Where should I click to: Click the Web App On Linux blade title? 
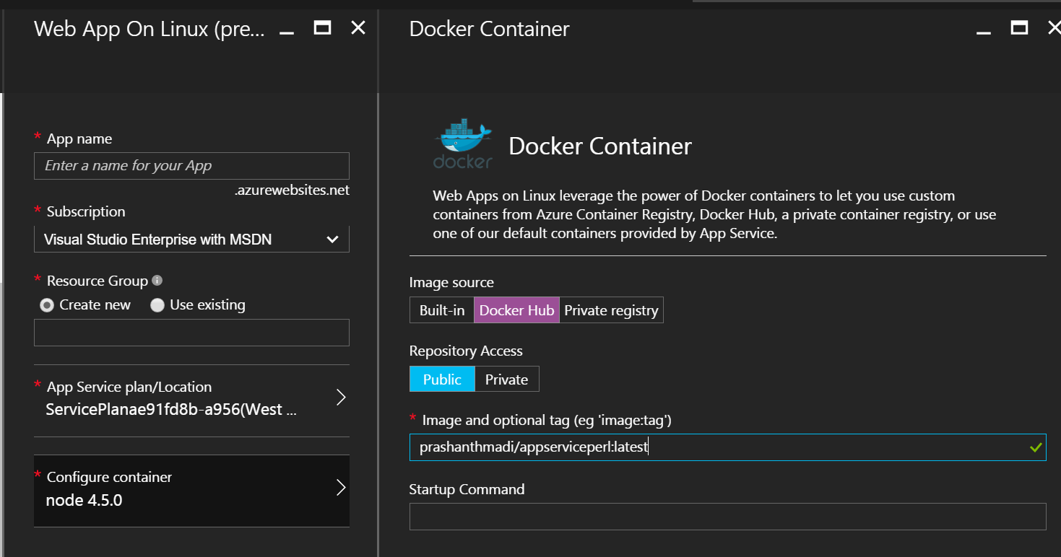click(150, 29)
